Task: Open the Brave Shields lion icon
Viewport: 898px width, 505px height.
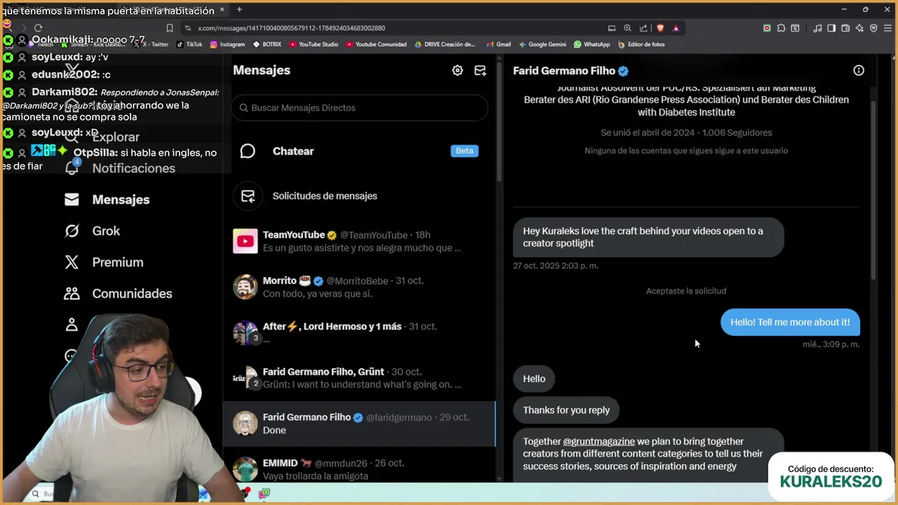Action: point(660,28)
